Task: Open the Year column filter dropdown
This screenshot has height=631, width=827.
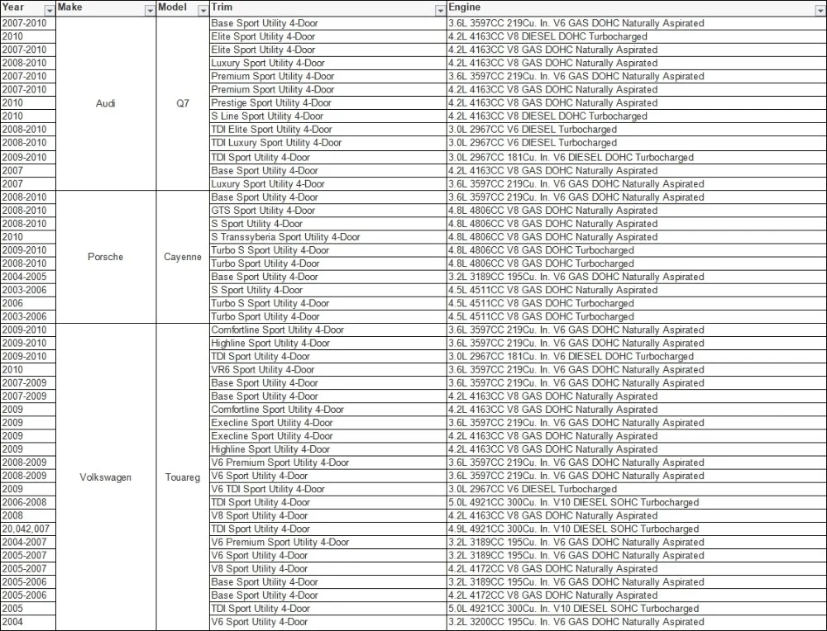Action: pyautogui.click(x=49, y=11)
